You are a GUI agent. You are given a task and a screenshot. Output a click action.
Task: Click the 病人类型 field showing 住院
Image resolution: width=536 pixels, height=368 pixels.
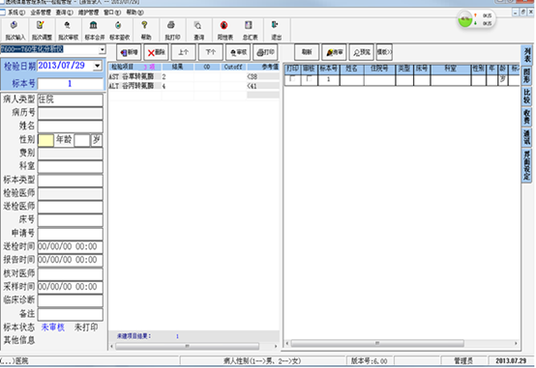[x=70, y=99]
